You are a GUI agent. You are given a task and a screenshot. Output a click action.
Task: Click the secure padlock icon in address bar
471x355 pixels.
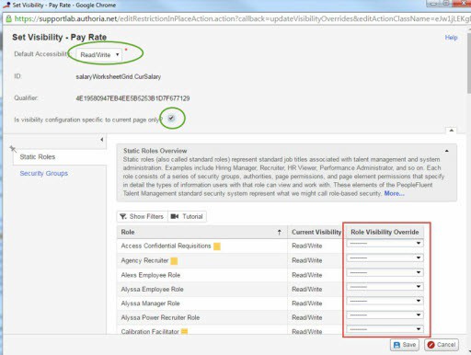[x=8, y=18]
